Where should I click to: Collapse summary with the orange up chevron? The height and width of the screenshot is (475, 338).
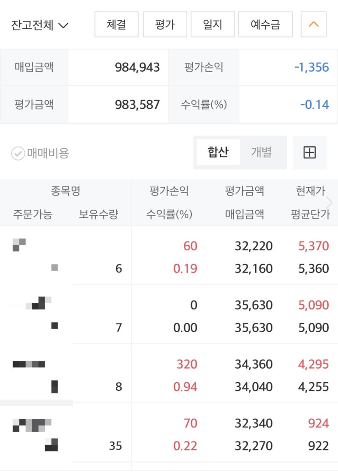(313, 25)
